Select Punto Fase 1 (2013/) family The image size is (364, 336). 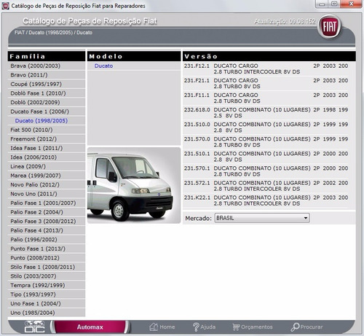(47, 249)
